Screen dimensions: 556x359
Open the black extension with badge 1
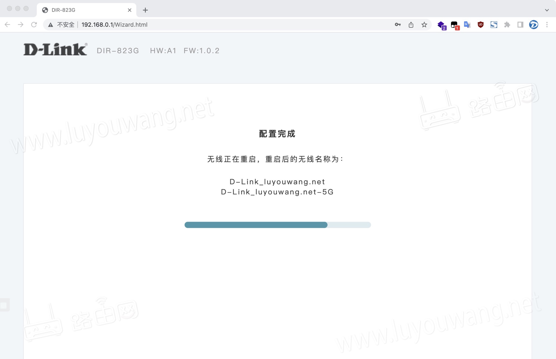tap(455, 25)
